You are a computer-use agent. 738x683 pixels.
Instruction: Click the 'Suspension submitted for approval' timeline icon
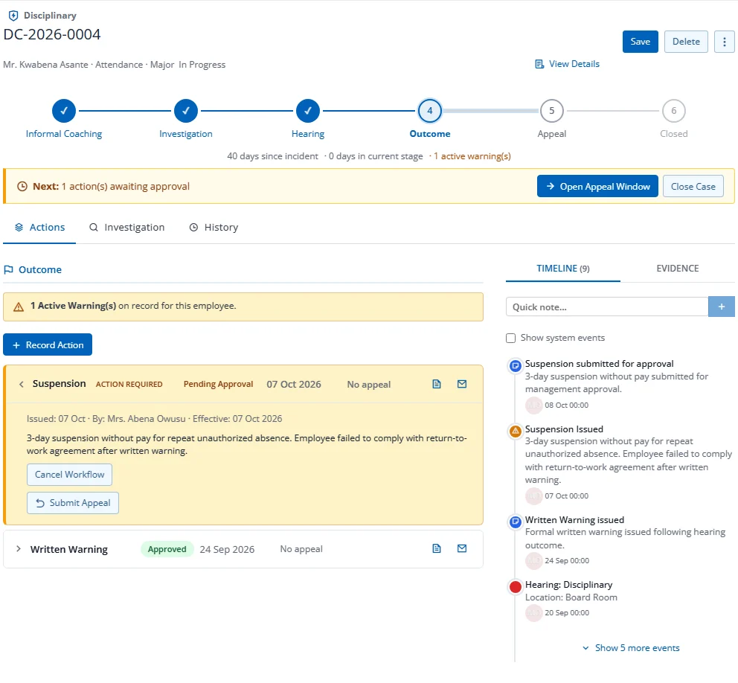pos(516,365)
